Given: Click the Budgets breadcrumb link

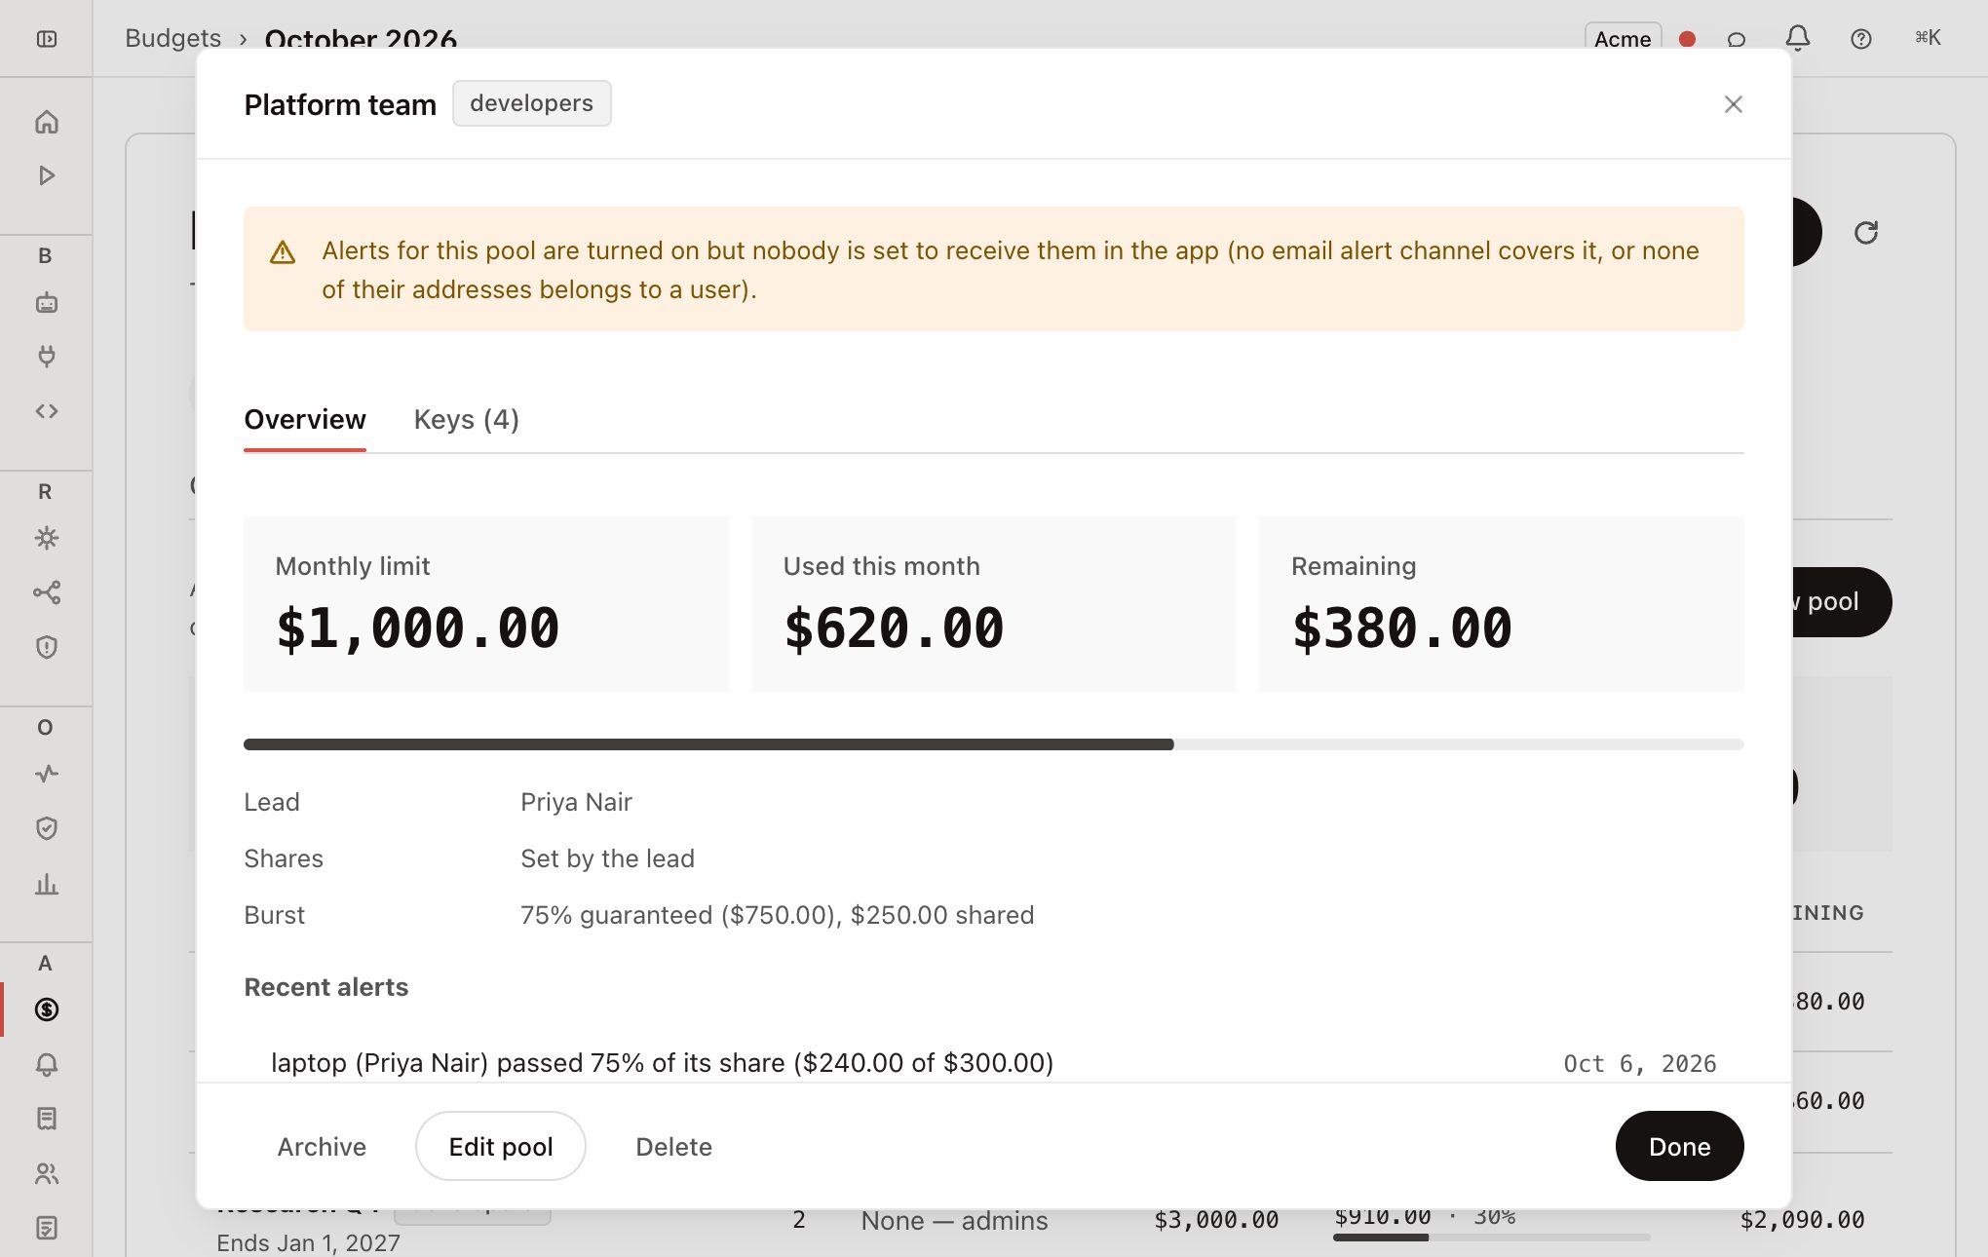Looking at the screenshot, I should pos(172,38).
